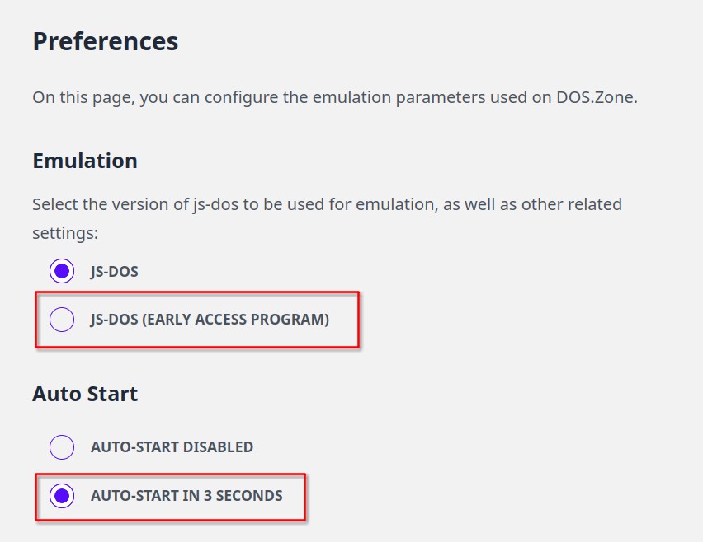Image resolution: width=703 pixels, height=542 pixels.
Task: Click the Emulation section heading
Action: tap(85, 161)
